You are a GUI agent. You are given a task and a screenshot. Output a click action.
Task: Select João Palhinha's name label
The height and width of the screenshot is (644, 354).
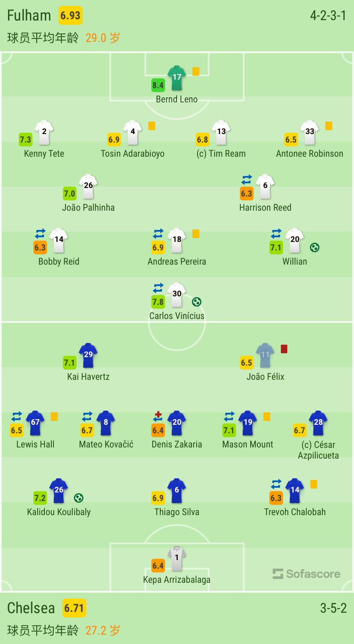[x=88, y=208]
